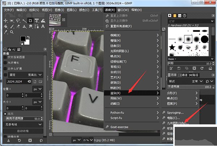Open the Tool Options tab icon
This screenshot has width=217, height=146.
pyautogui.click(x=5, y=49)
